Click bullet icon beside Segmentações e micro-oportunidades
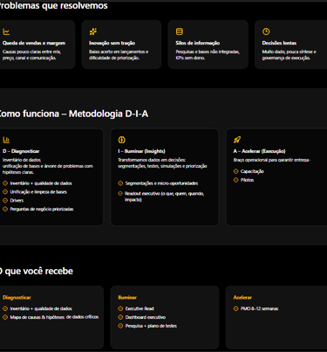The image size is (327, 352). [x=120, y=183]
